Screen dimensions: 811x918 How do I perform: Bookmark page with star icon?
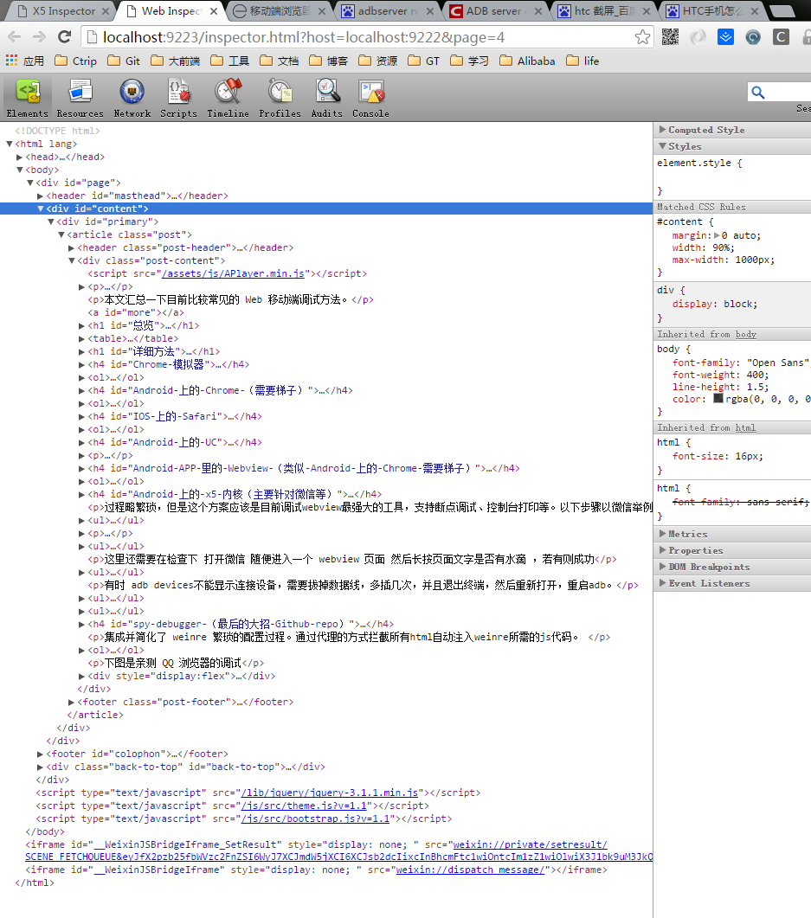click(642, 37)
